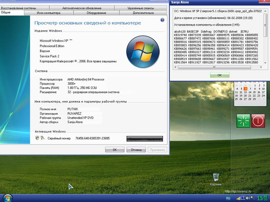
Task: Click the right arrow of the horizontal scrollbar
Action: click(x=261, y=67)
